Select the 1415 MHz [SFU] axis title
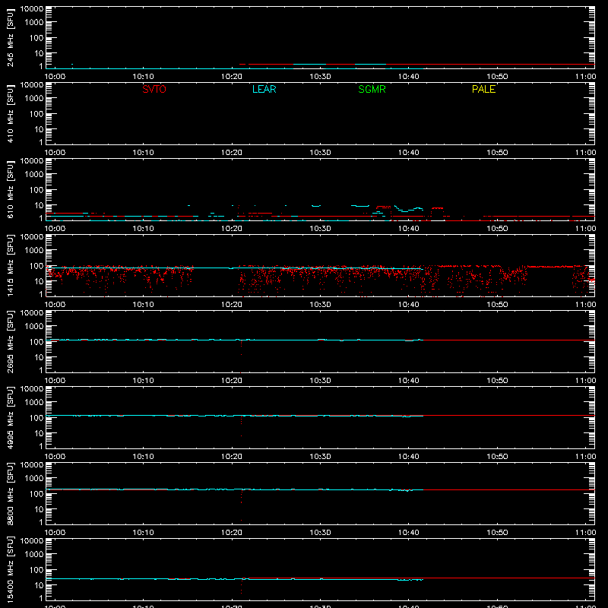608x608 pixels. 10,265
